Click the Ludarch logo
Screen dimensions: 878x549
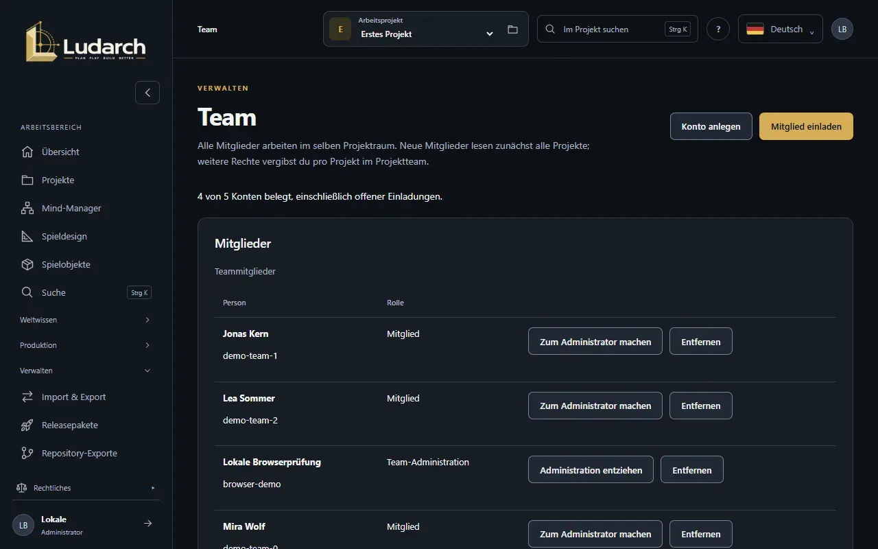coord(86,42)
